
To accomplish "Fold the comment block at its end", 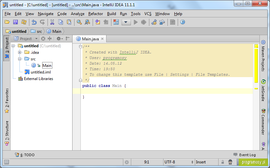I will pyautogui.click(x=80, y=80).
